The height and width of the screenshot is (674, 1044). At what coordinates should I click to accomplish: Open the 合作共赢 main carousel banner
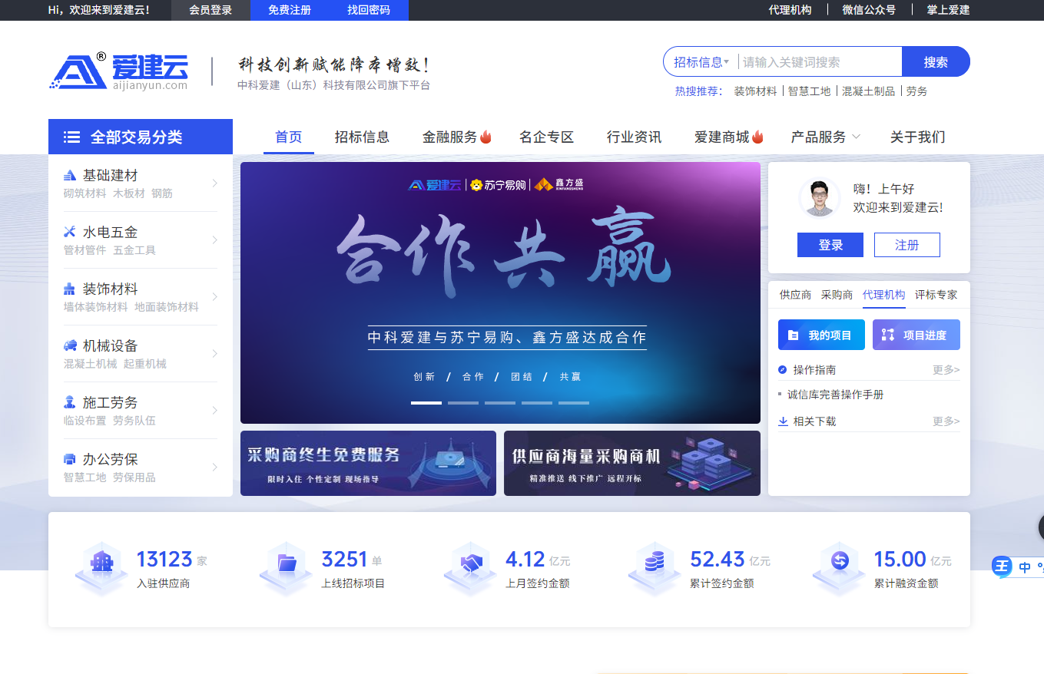click(x=500, y=292)
